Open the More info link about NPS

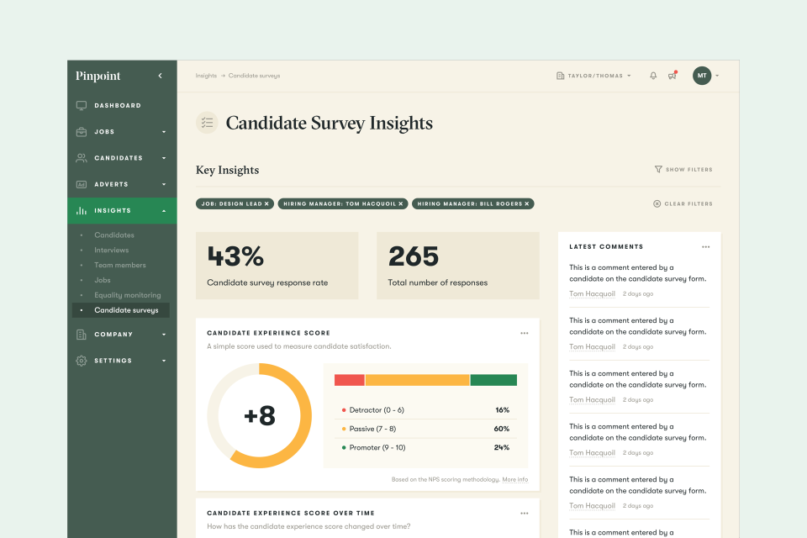(514, 479)
